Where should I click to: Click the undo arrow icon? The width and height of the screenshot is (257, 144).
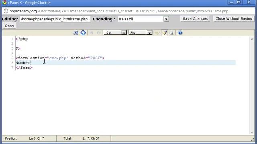pyautogui.click(x=91, y=33)
